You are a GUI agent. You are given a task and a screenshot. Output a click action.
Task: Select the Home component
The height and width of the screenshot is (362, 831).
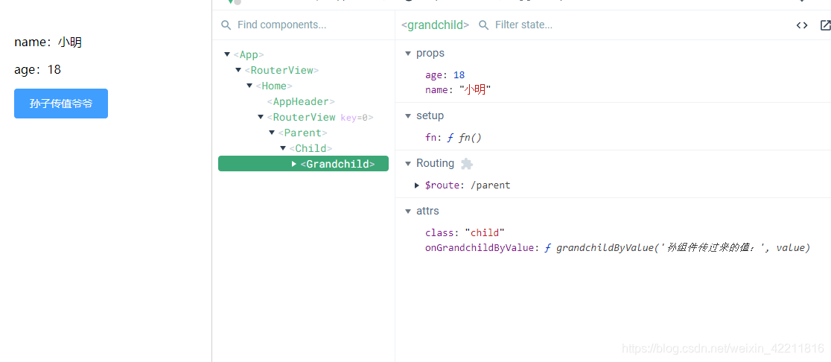(x=274, y=86)
